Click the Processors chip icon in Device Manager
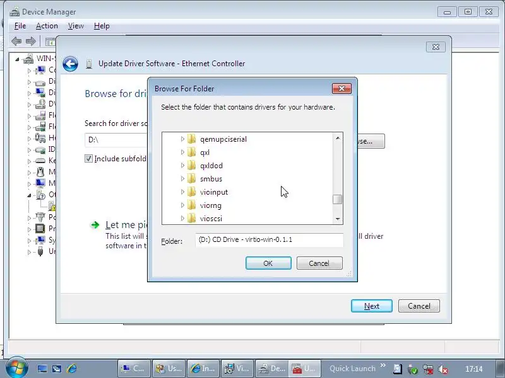Screen dimensions: 505x378 pyautogui.click(x=40, y=228)
